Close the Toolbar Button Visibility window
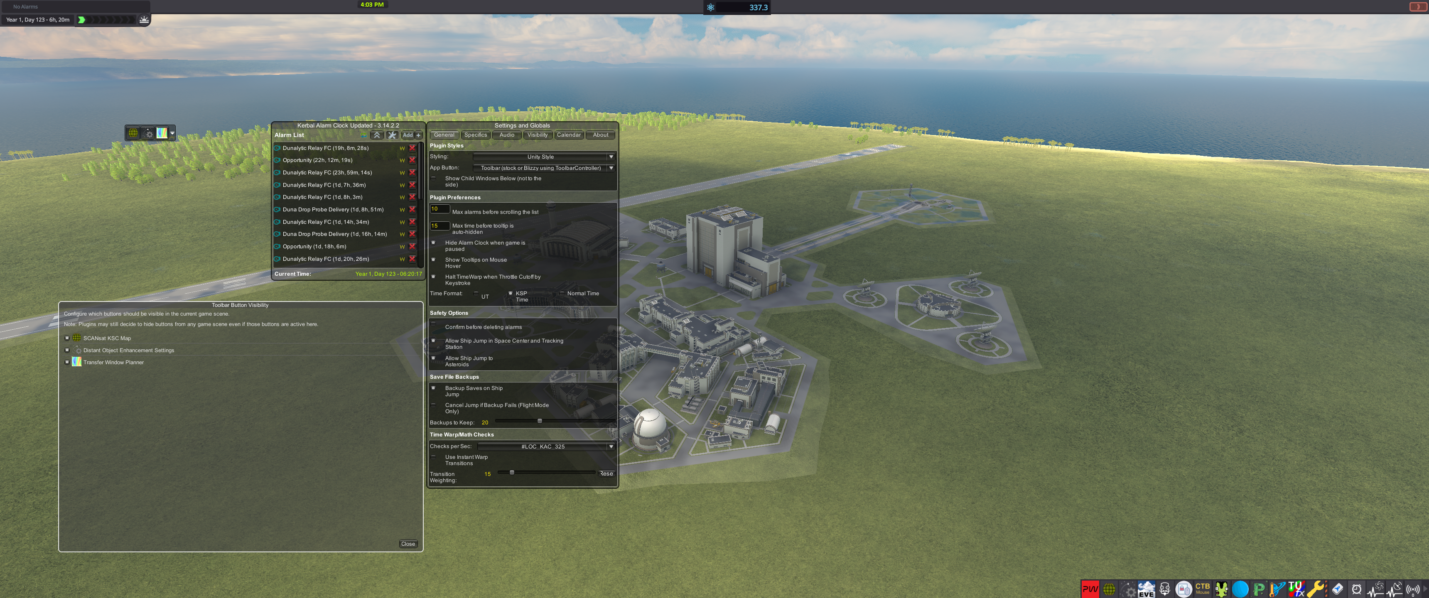The width and height of the screenshot is (1429, 598). tap(408, 544)
